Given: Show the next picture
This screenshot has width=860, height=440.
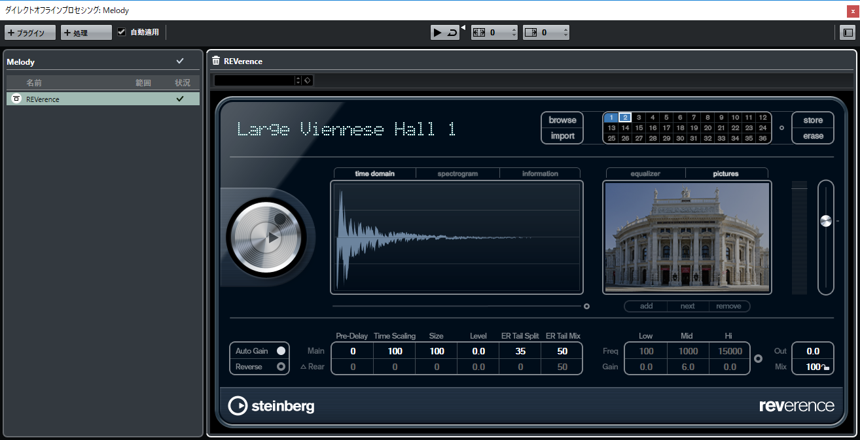Looking at the screenshot, I should (687, 306).
